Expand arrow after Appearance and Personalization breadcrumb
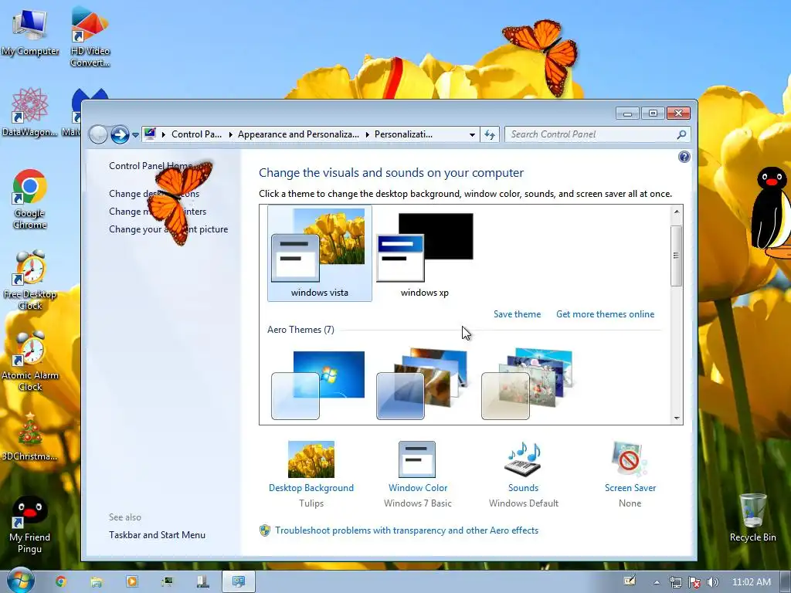791x593 pixels. pos(367,134)
